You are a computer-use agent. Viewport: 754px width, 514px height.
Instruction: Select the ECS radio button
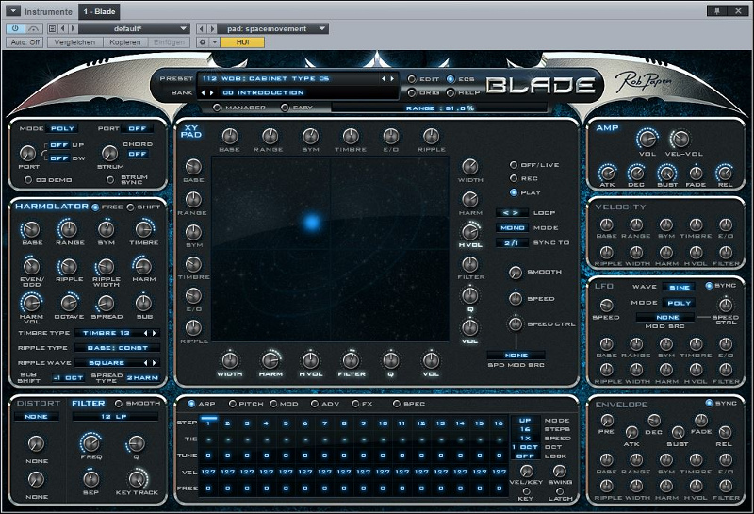tap(451, 78)
